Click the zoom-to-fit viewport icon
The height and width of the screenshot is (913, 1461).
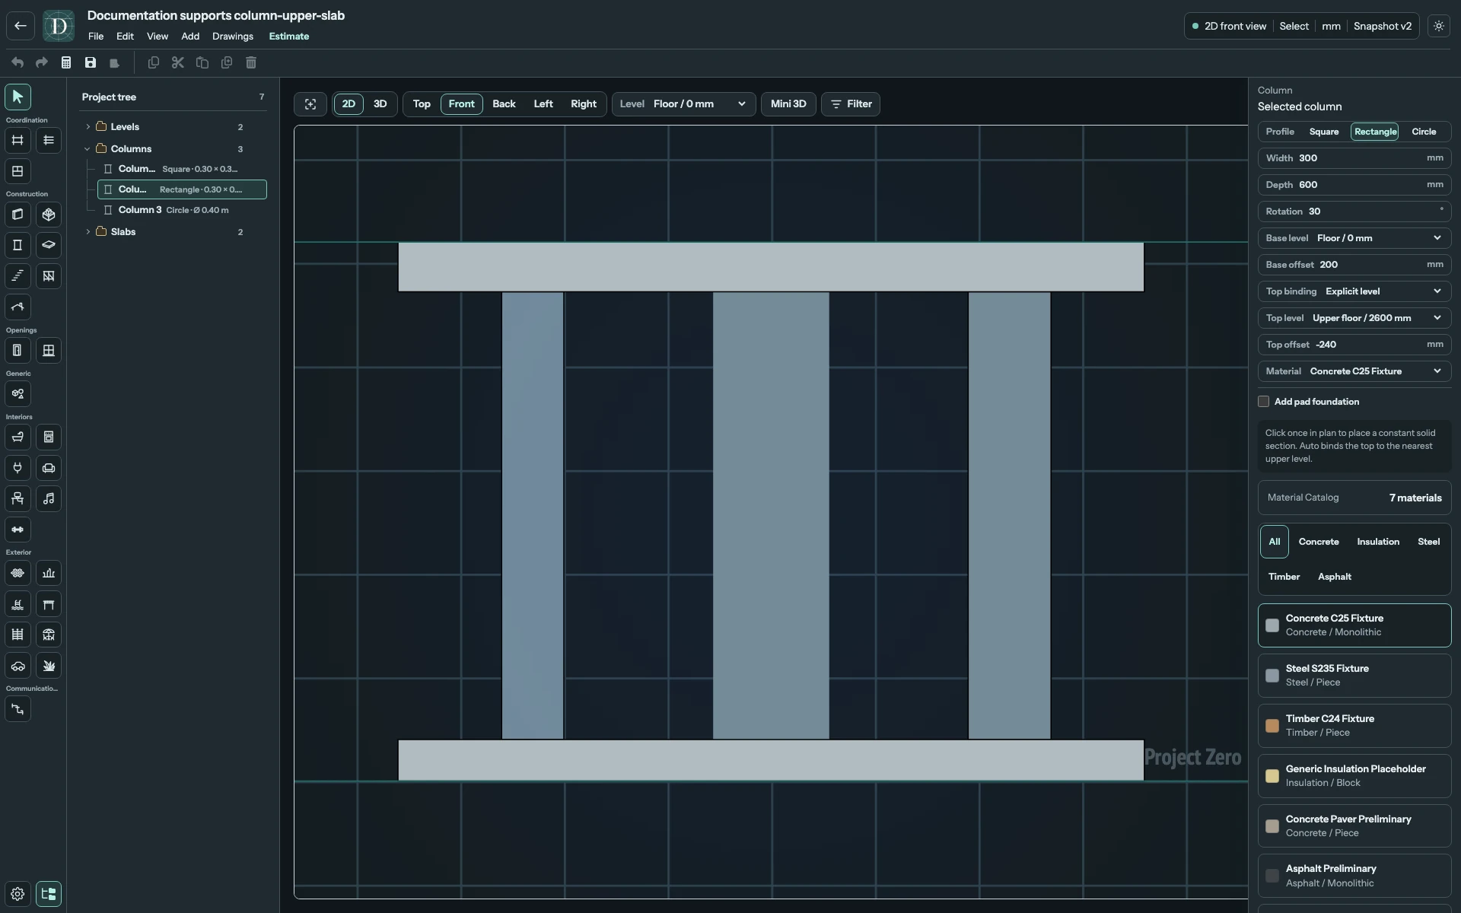tap(310, 104)
